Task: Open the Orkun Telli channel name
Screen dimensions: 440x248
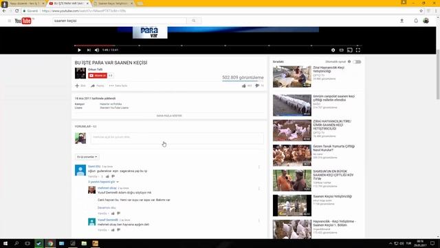Action: click(x=95, y=70)
